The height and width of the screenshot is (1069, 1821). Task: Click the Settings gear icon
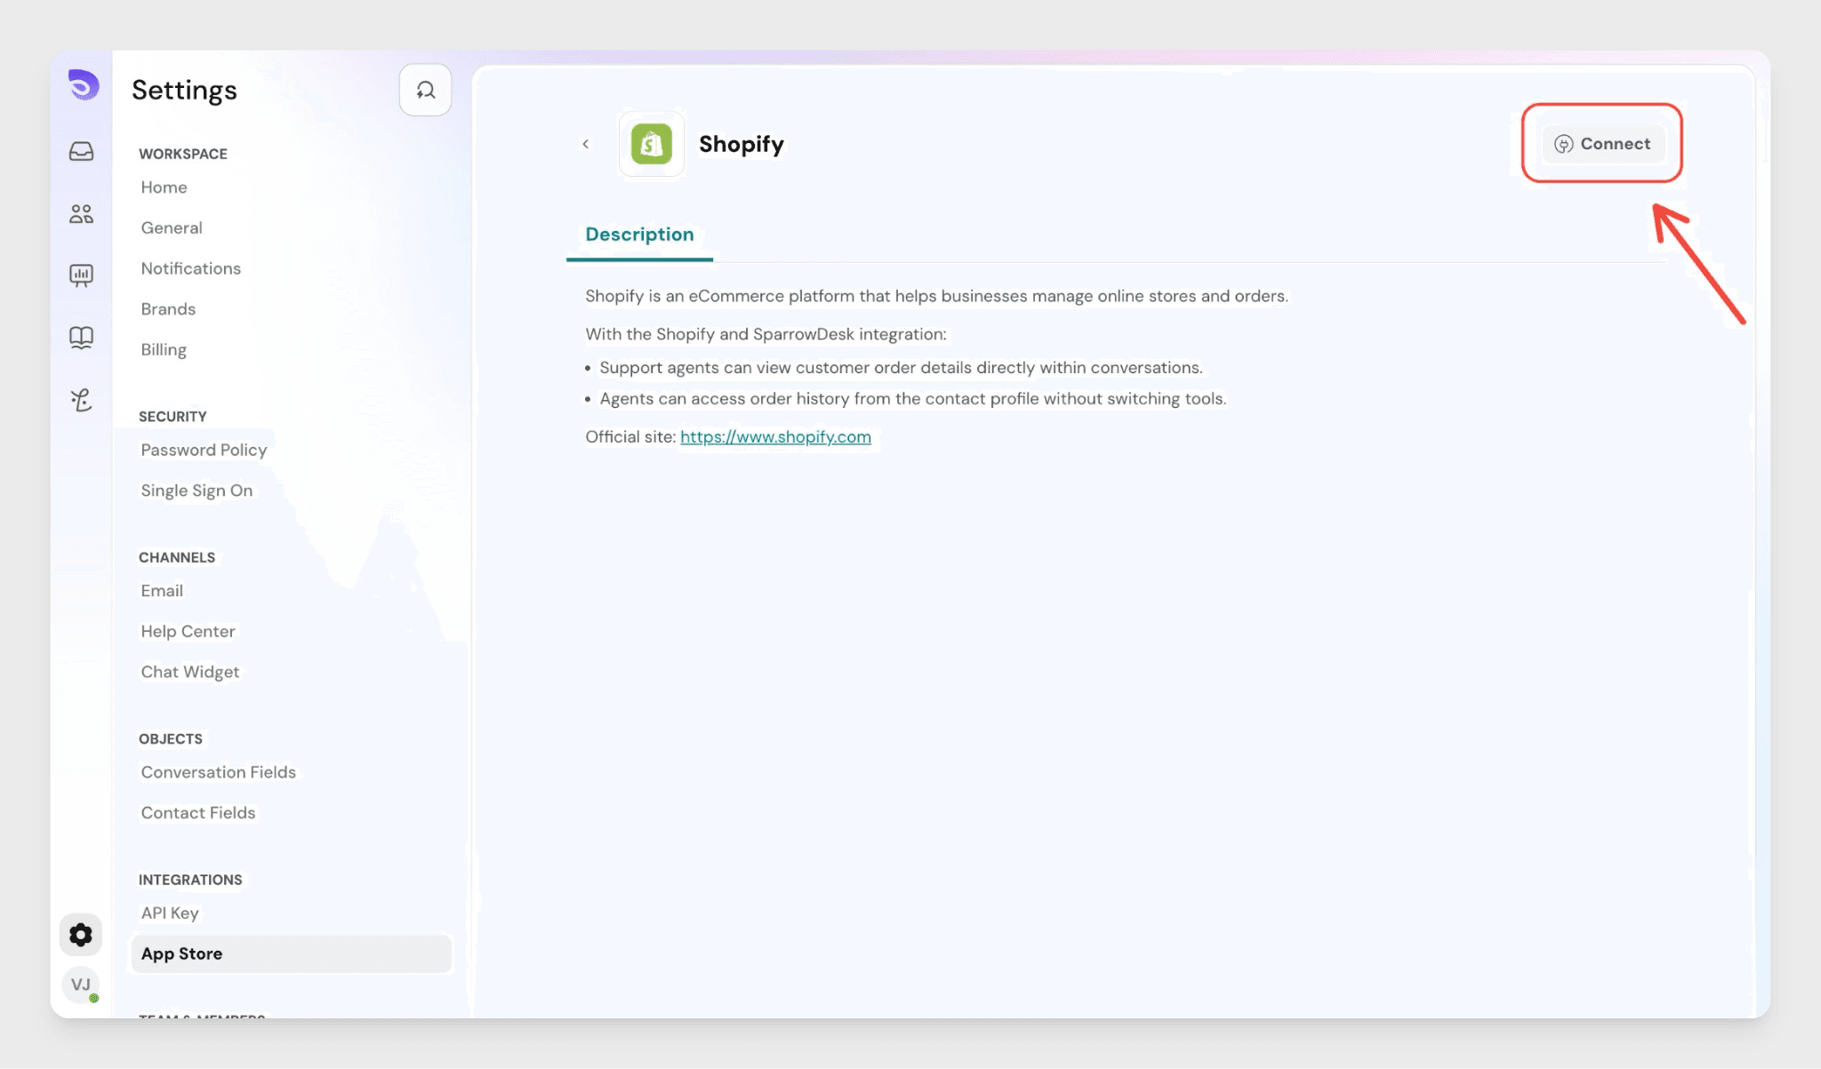click(x=81, y=935)
